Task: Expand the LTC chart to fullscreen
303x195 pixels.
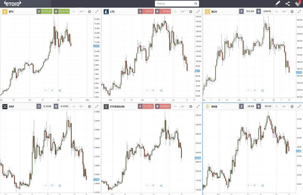Action: [198, 11]
